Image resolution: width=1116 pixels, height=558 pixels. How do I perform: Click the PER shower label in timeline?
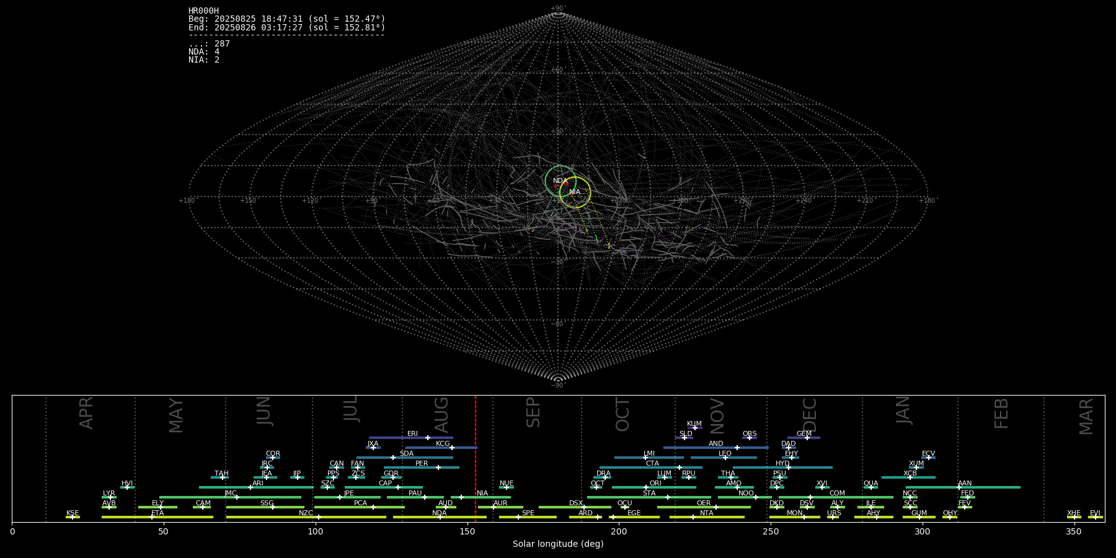[422, 464]
